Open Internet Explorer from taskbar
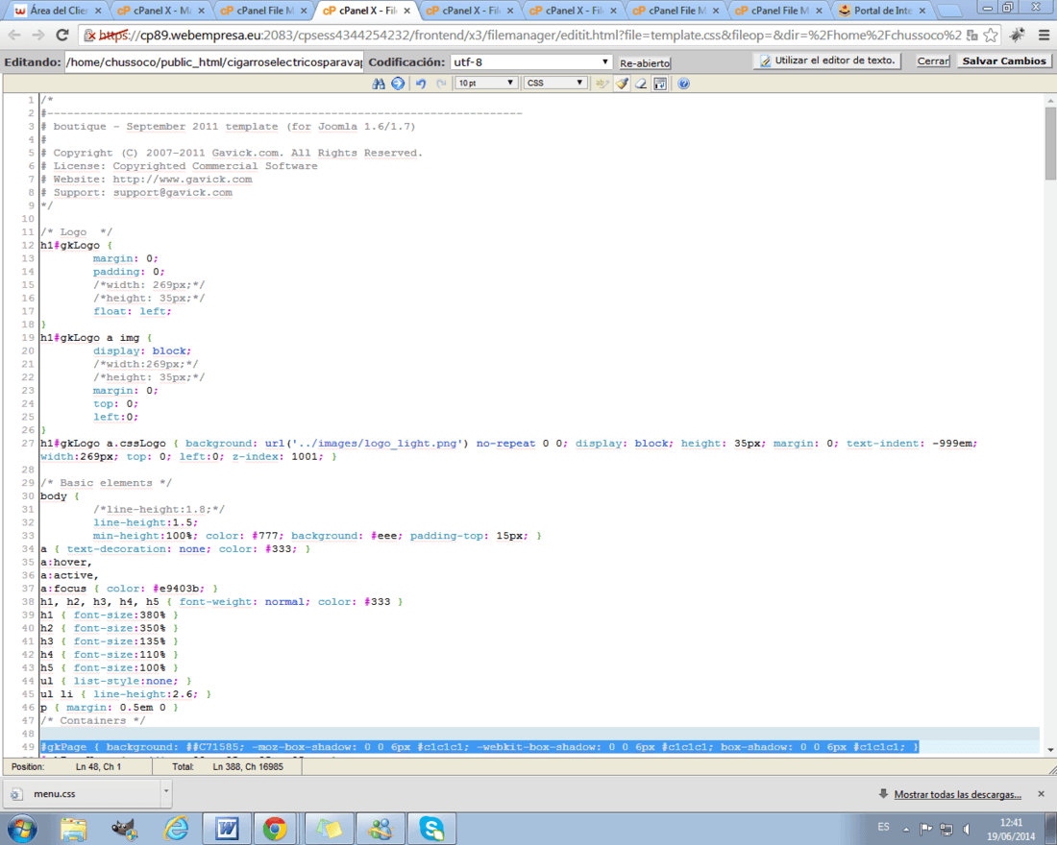This screenshot has width=1057, height=845. [176, 828]
